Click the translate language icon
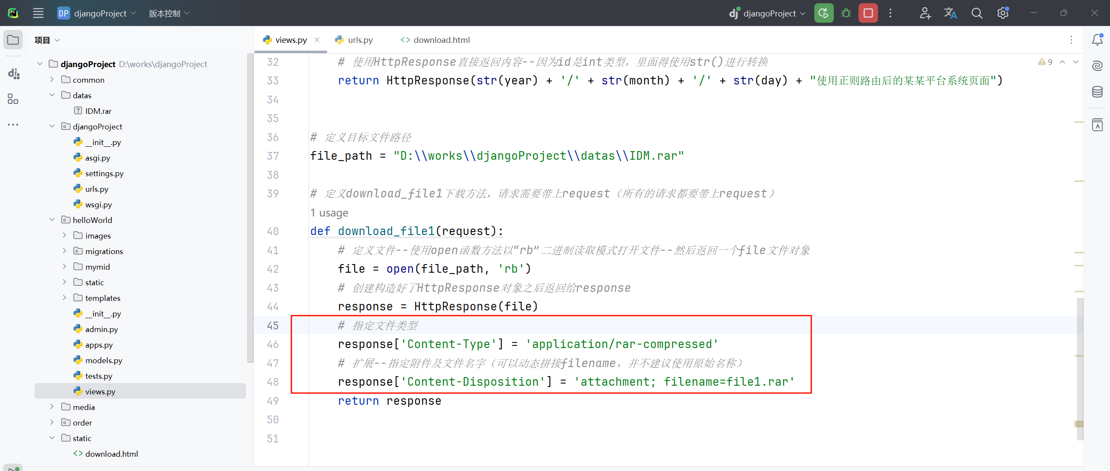 point(950,13)
